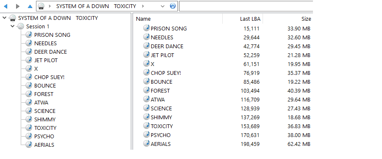Collapse the Session 1 tree node
The height and width of the screenshot is (159, 382).
[x=13, y=26]
